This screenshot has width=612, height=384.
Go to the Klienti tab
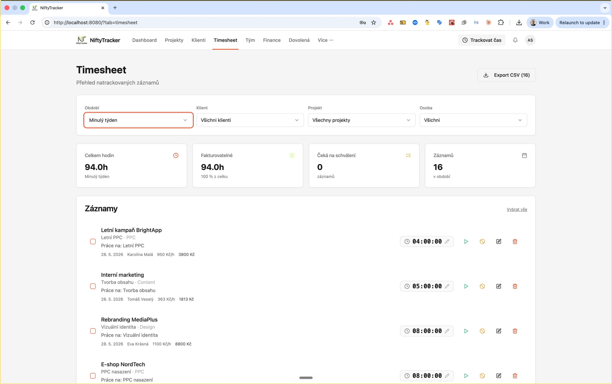click(198, 40)
